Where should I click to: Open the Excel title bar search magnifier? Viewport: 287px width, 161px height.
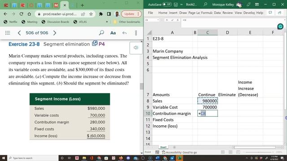(x=205, y=4)
